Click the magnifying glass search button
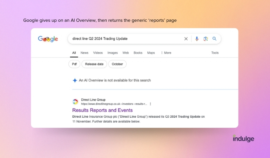This screenshot has height=158, width=270. pos(214,39)
